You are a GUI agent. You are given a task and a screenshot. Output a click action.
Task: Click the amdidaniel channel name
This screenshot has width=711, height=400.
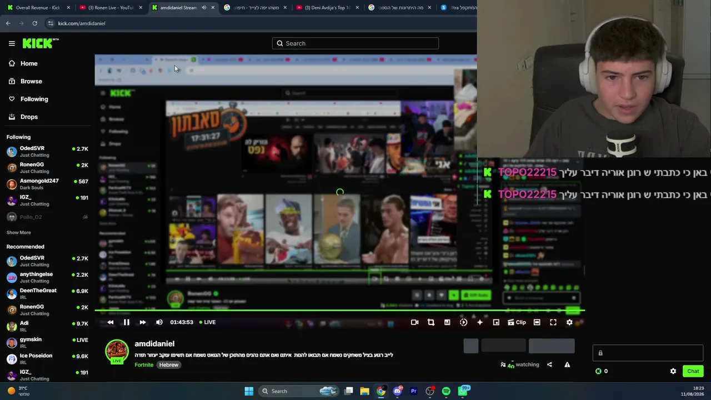[x=154, y=344]
